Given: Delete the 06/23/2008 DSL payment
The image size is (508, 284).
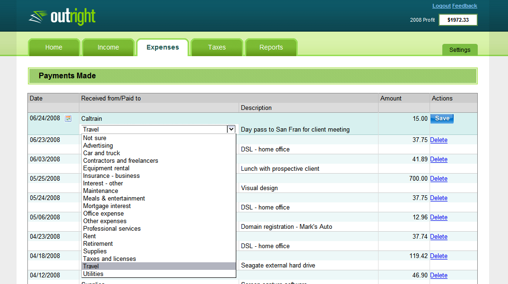Looking at the screenshot, I should click(439, 140).
